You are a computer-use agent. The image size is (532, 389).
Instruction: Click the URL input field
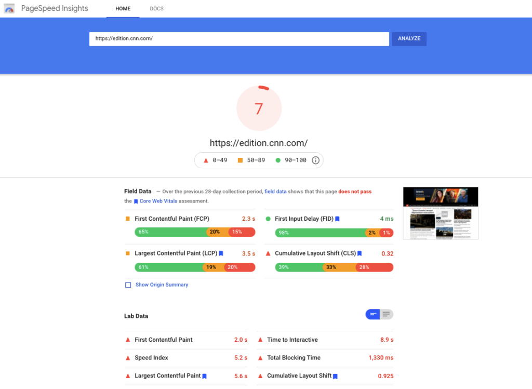pos(239,38)
